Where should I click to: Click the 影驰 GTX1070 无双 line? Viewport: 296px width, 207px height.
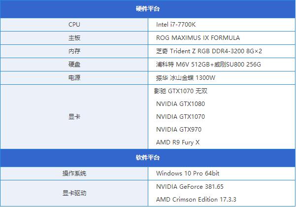(181, 91)
